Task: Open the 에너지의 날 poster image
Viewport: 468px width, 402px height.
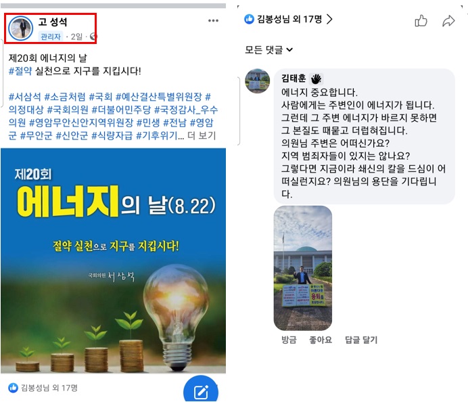Action: point(113,261)
